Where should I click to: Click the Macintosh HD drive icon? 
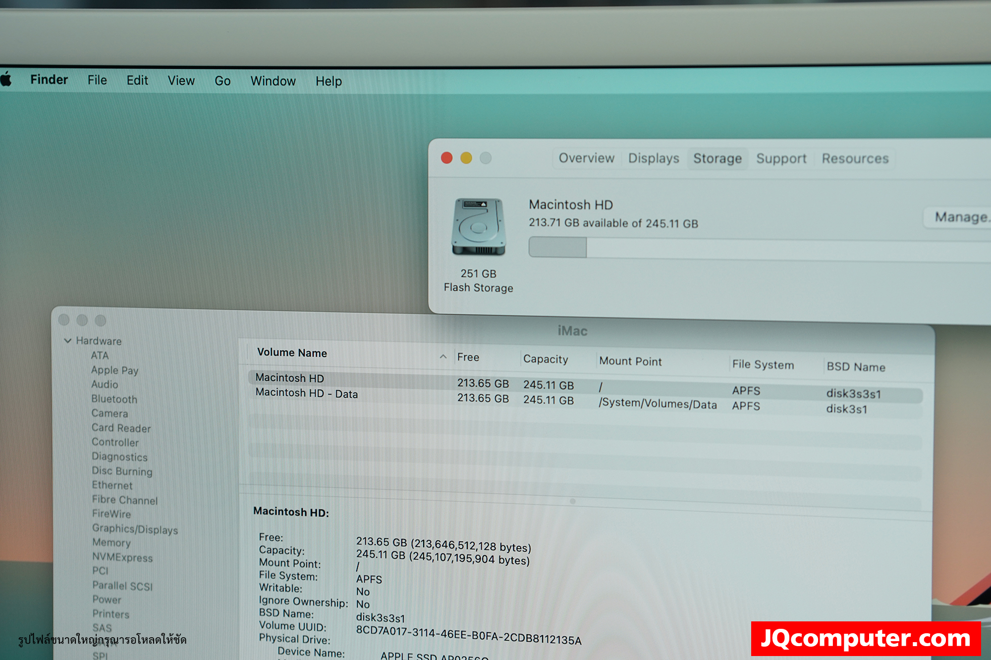coord(478,227)
